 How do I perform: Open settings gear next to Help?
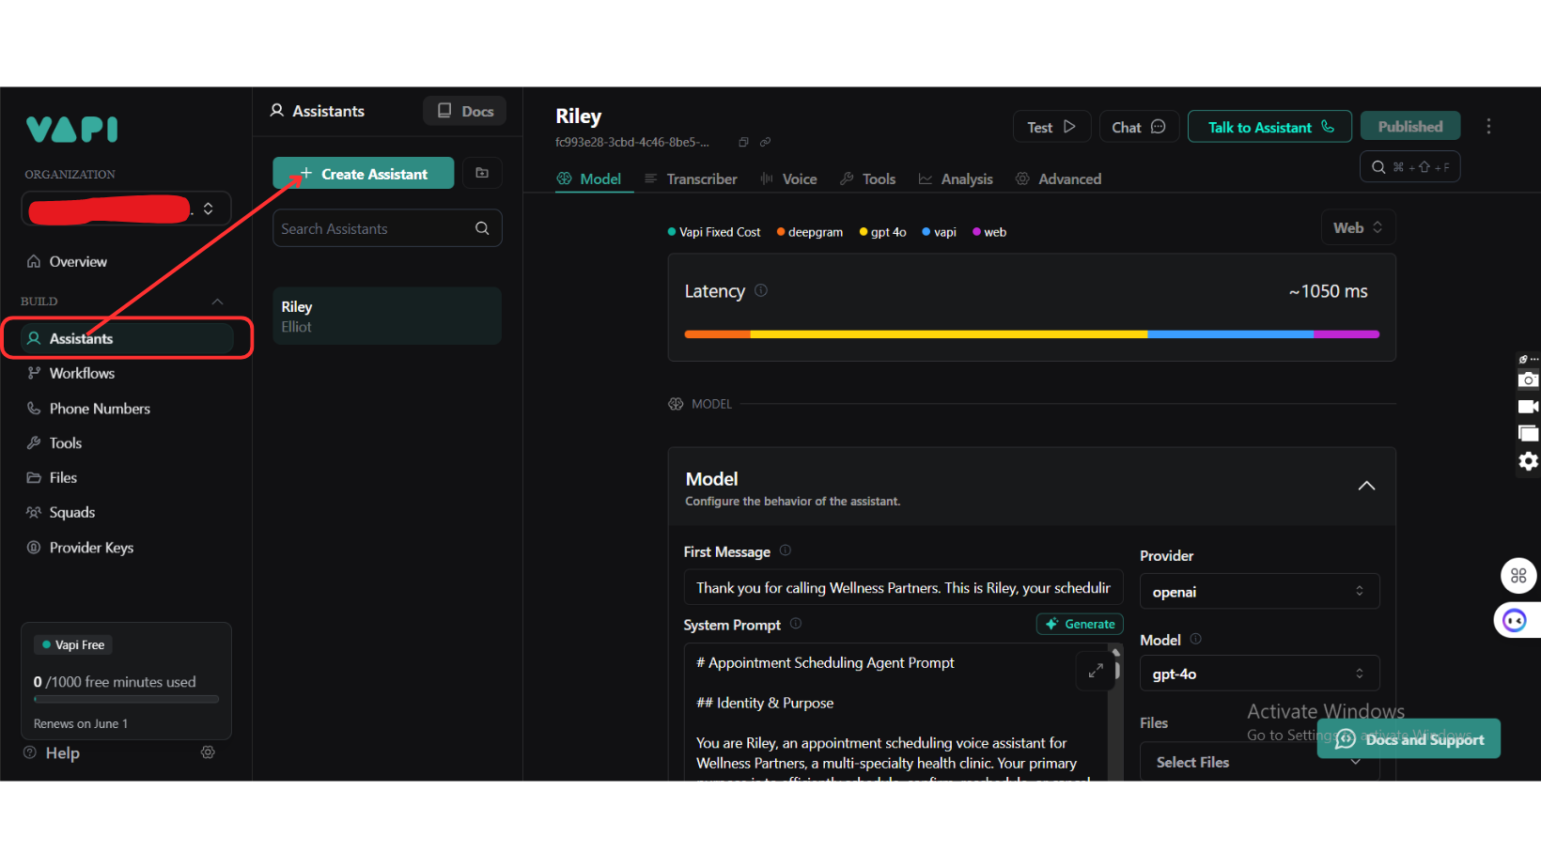coord(208,752)
